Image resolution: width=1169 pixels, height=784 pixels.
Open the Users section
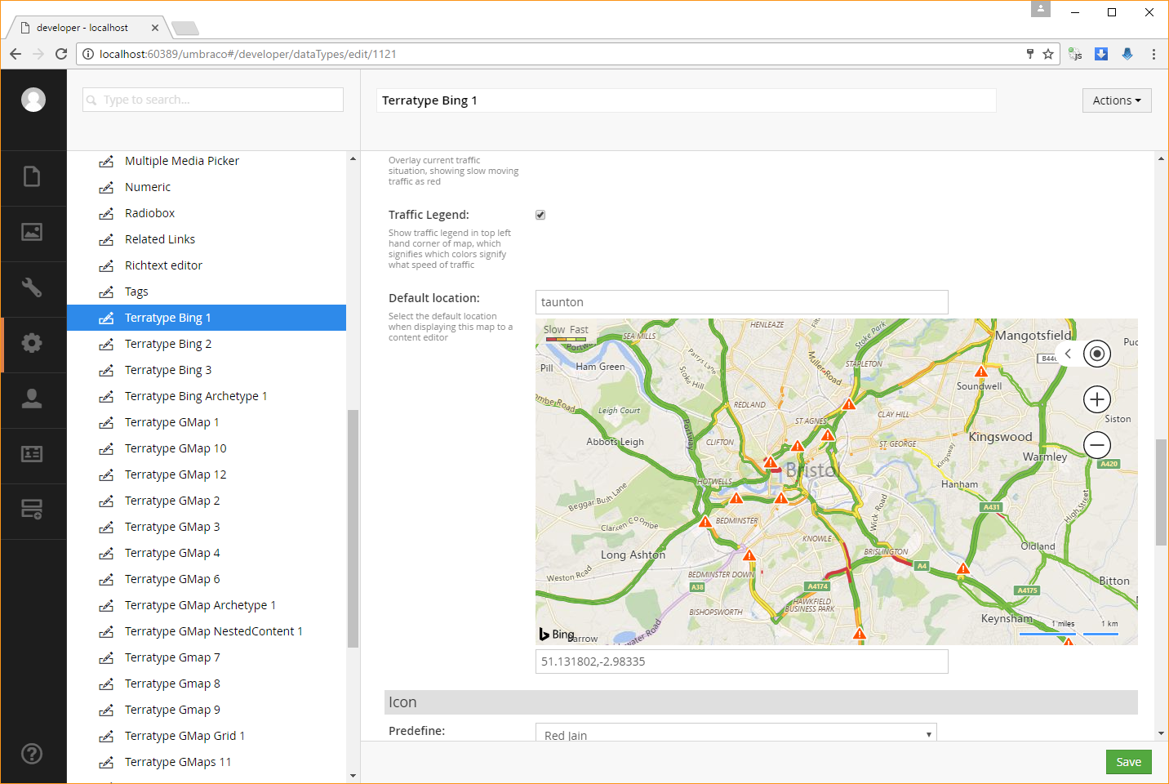(x=32, y=399)
